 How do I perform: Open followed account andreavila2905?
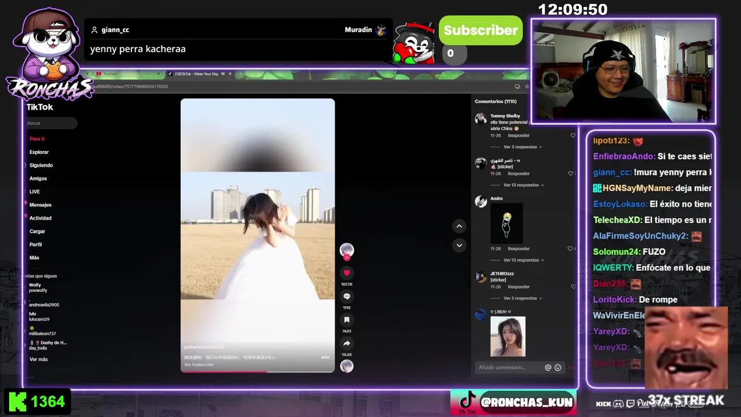pos(43,303)
